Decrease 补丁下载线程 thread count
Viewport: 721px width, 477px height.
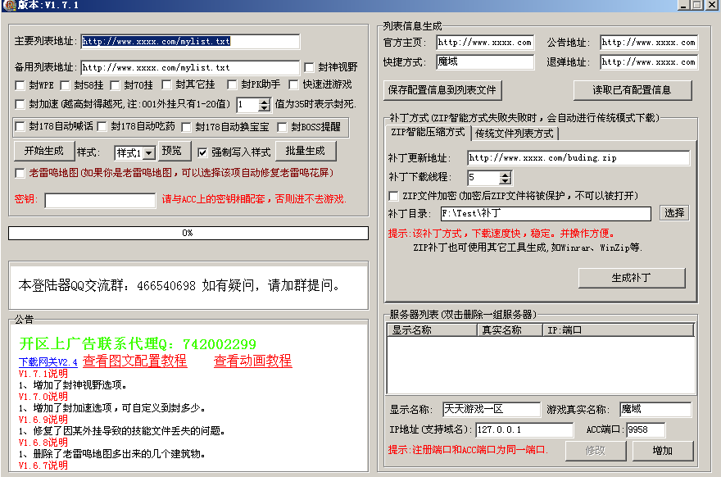(505, 181)
